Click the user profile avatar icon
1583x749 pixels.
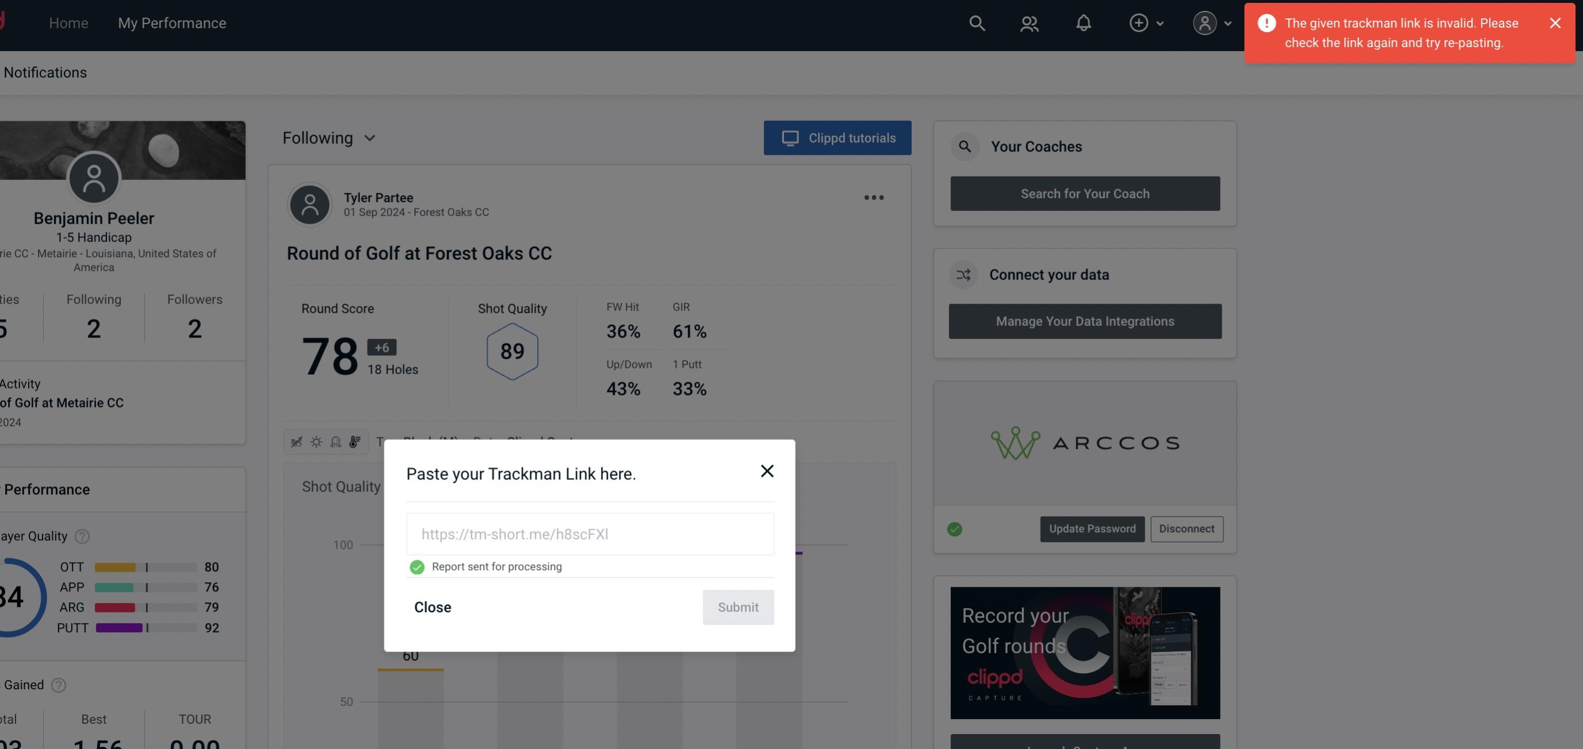click(1205, 22)
